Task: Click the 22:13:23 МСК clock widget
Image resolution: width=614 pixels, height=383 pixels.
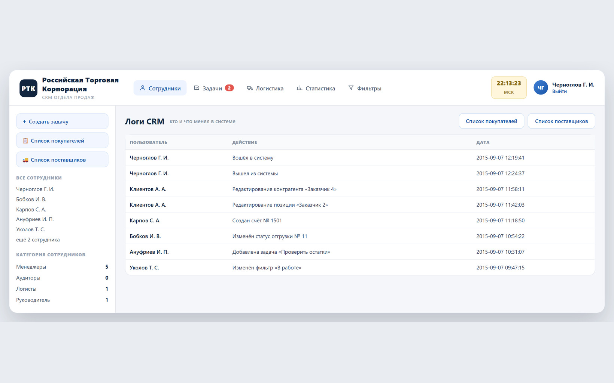Action: click(x=509, y=88)
